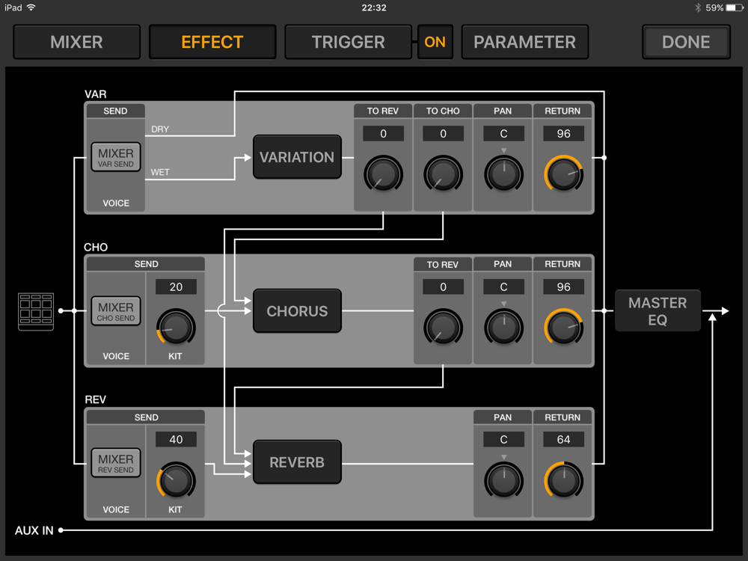Open the REVERB effect block
The height and width of the screenshot is (561, 748).
coord(297,462)
